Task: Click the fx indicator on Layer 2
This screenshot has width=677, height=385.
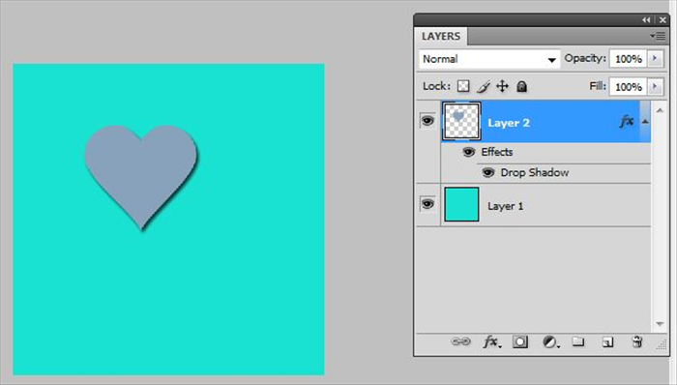Action: pos(627,122)
